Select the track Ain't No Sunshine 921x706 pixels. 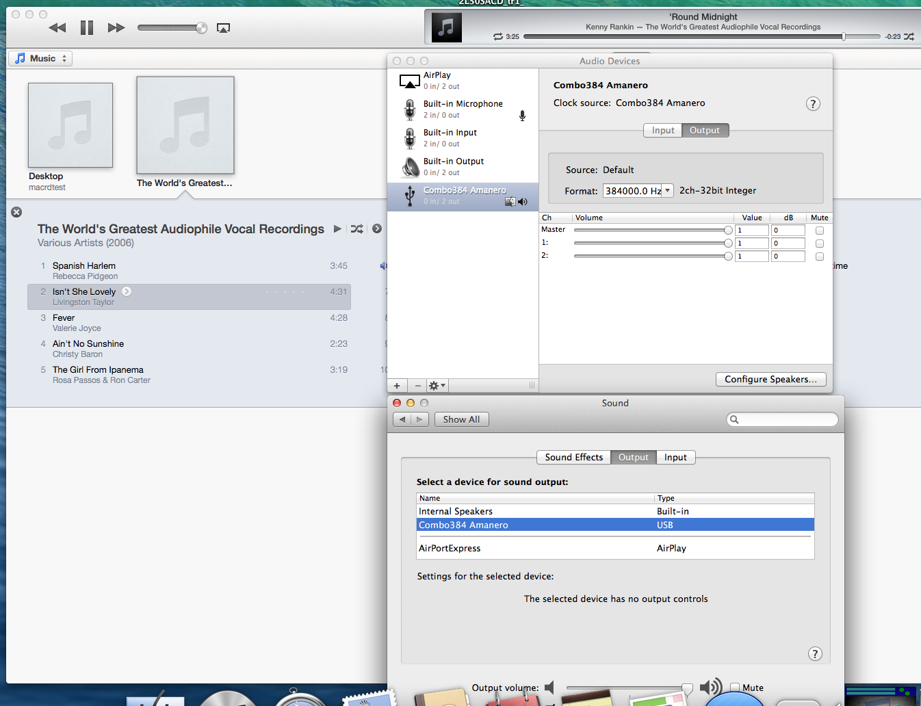[189, 349]
